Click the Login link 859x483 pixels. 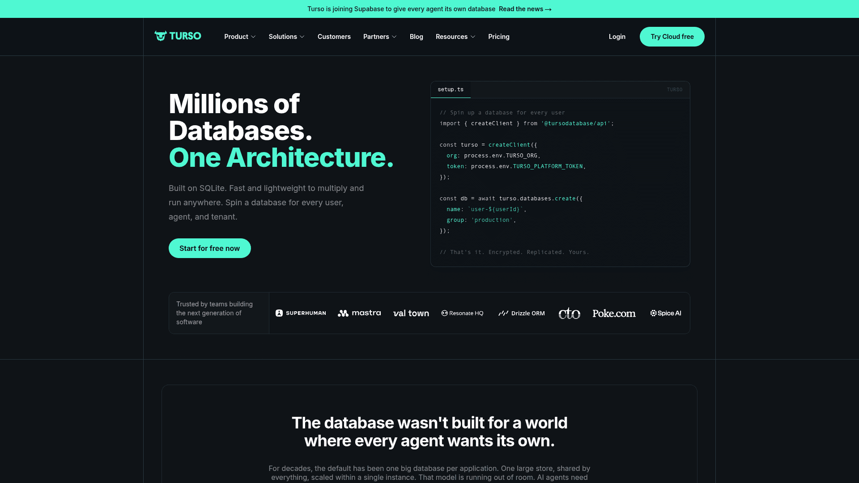tap(617, 37)
